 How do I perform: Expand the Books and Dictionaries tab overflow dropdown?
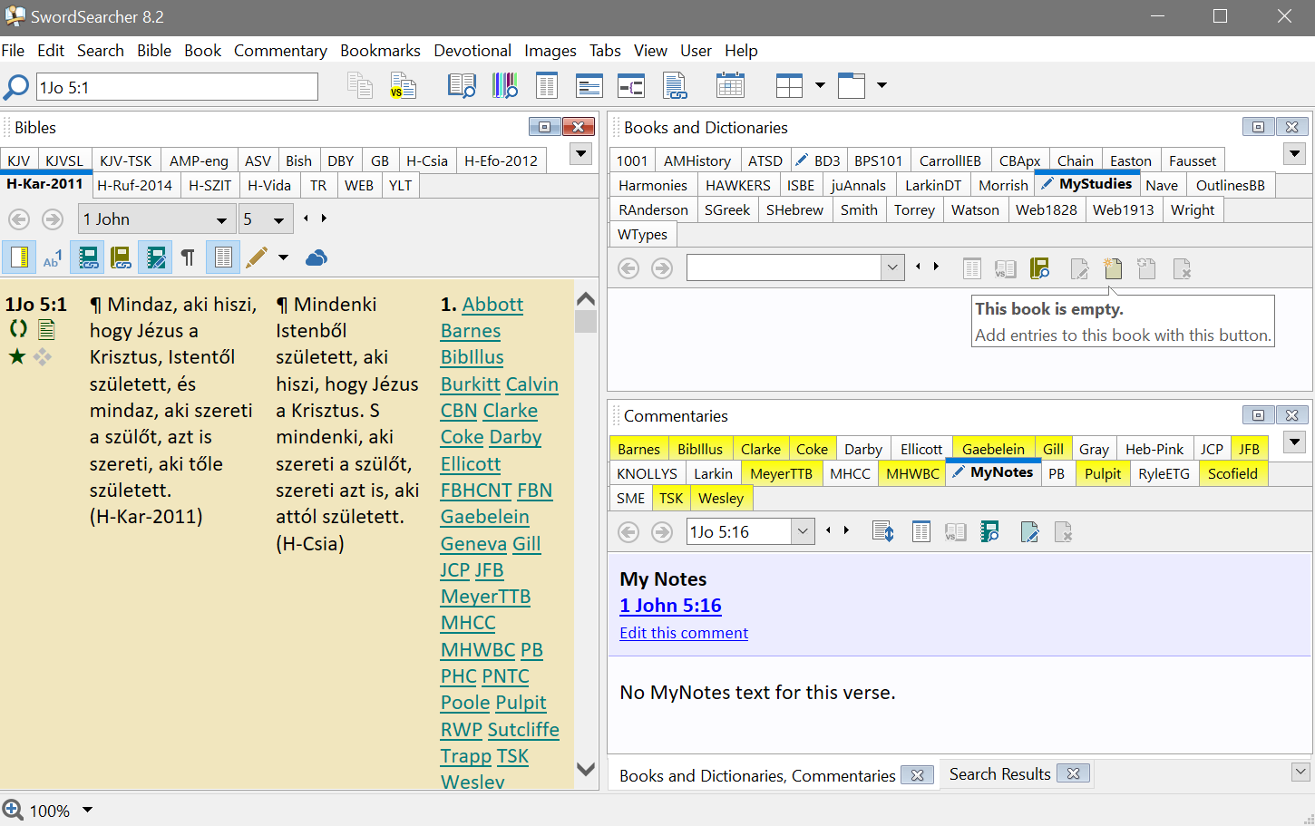pyautogui.click(x=1295, y=154)
